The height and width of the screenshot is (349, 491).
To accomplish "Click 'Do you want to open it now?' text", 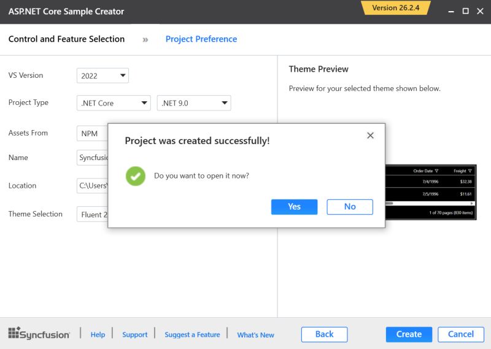I will 201,176.
